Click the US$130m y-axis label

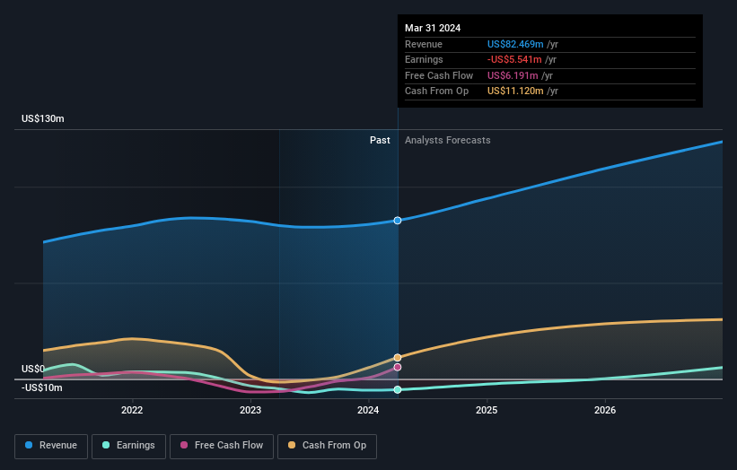tap(43, 118)
